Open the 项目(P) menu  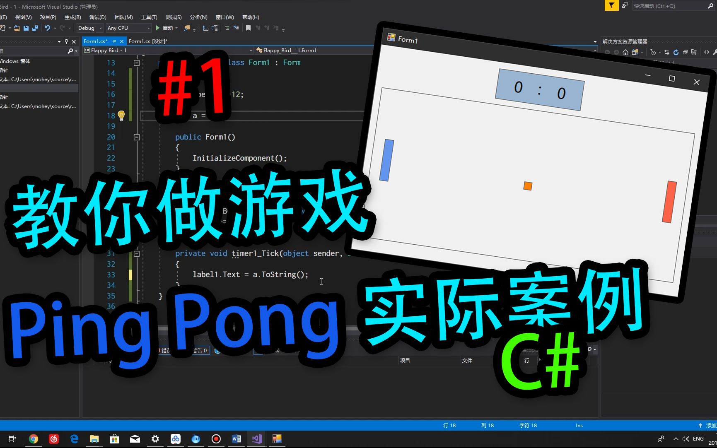pyautogui.click(x=48, y=17)
